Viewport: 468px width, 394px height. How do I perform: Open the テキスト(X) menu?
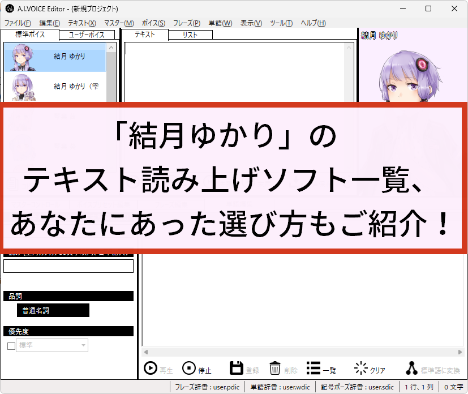(82, 23)
